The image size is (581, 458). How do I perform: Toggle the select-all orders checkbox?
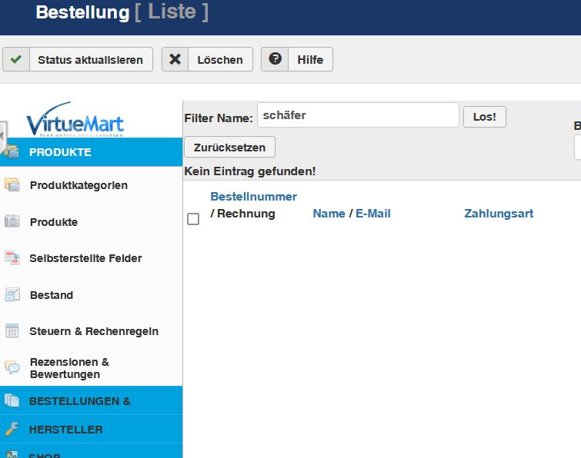point(193,219)
